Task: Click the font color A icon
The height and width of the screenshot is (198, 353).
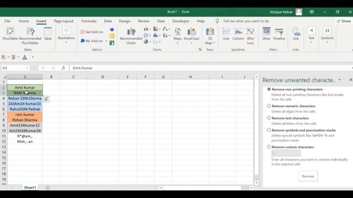Action: pos(25,57)
